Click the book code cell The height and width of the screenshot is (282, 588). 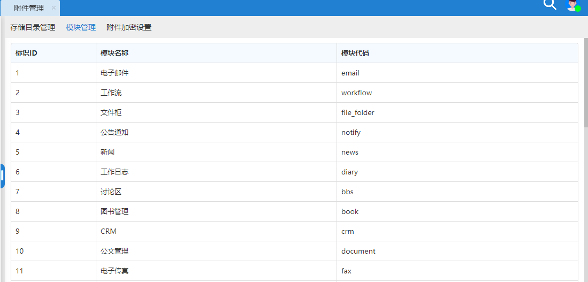[457, 211]
